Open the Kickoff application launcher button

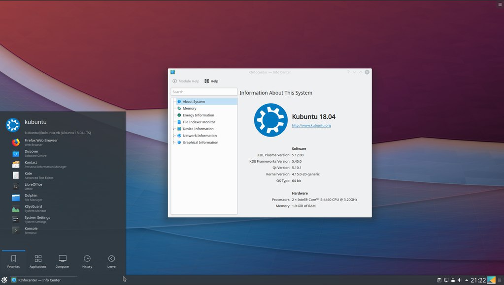4,280
